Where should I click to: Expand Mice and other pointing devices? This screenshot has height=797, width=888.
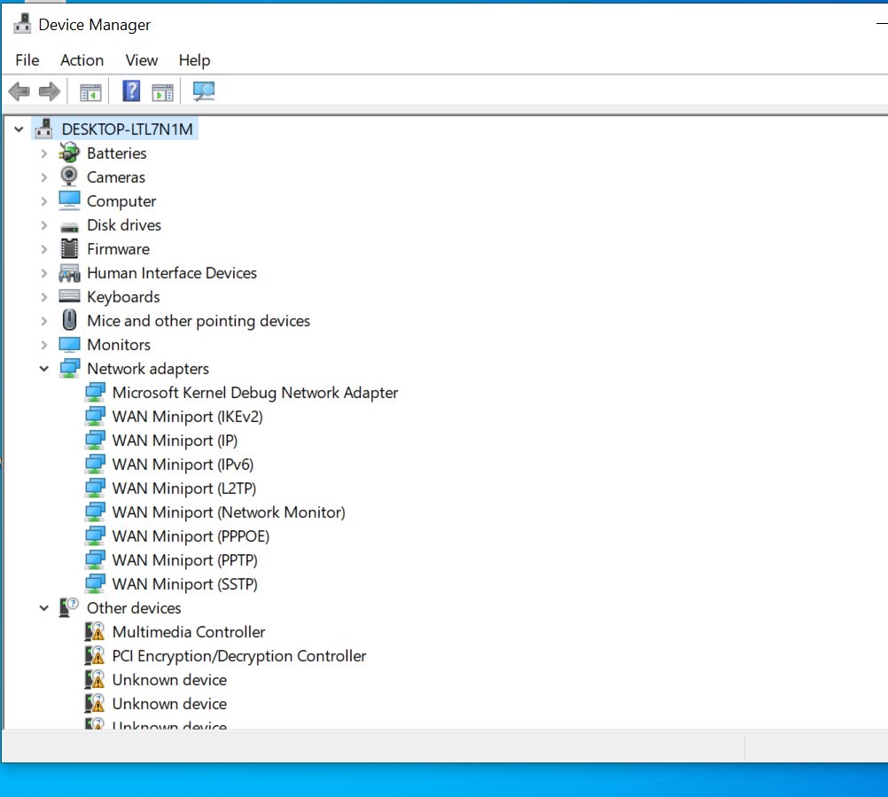[44, 321]
